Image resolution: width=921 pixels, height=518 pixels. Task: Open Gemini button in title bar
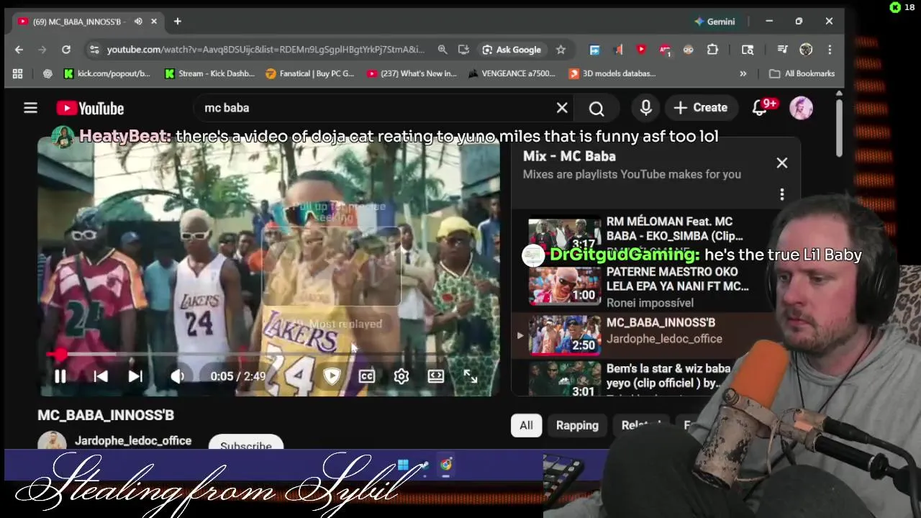pyautogui.click(x=714, y=22)
